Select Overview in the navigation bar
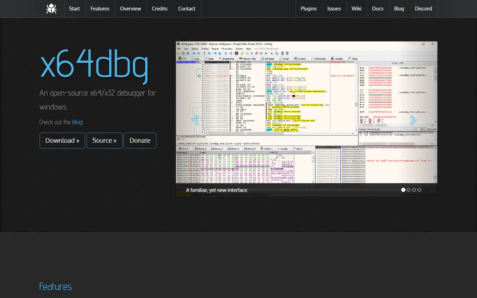This screenshot has height=298, width=477. point(131,9)
